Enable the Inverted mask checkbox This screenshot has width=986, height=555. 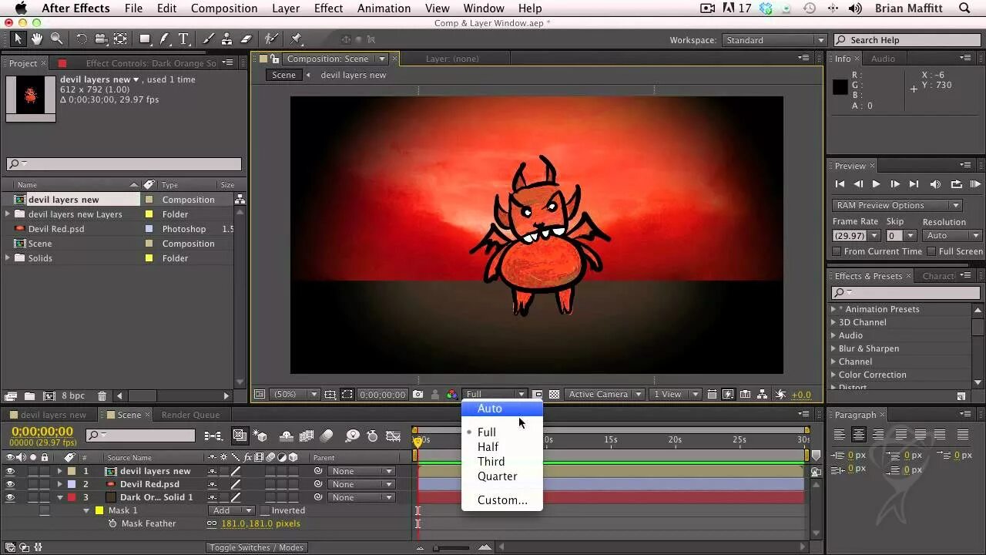coord(265,510)
